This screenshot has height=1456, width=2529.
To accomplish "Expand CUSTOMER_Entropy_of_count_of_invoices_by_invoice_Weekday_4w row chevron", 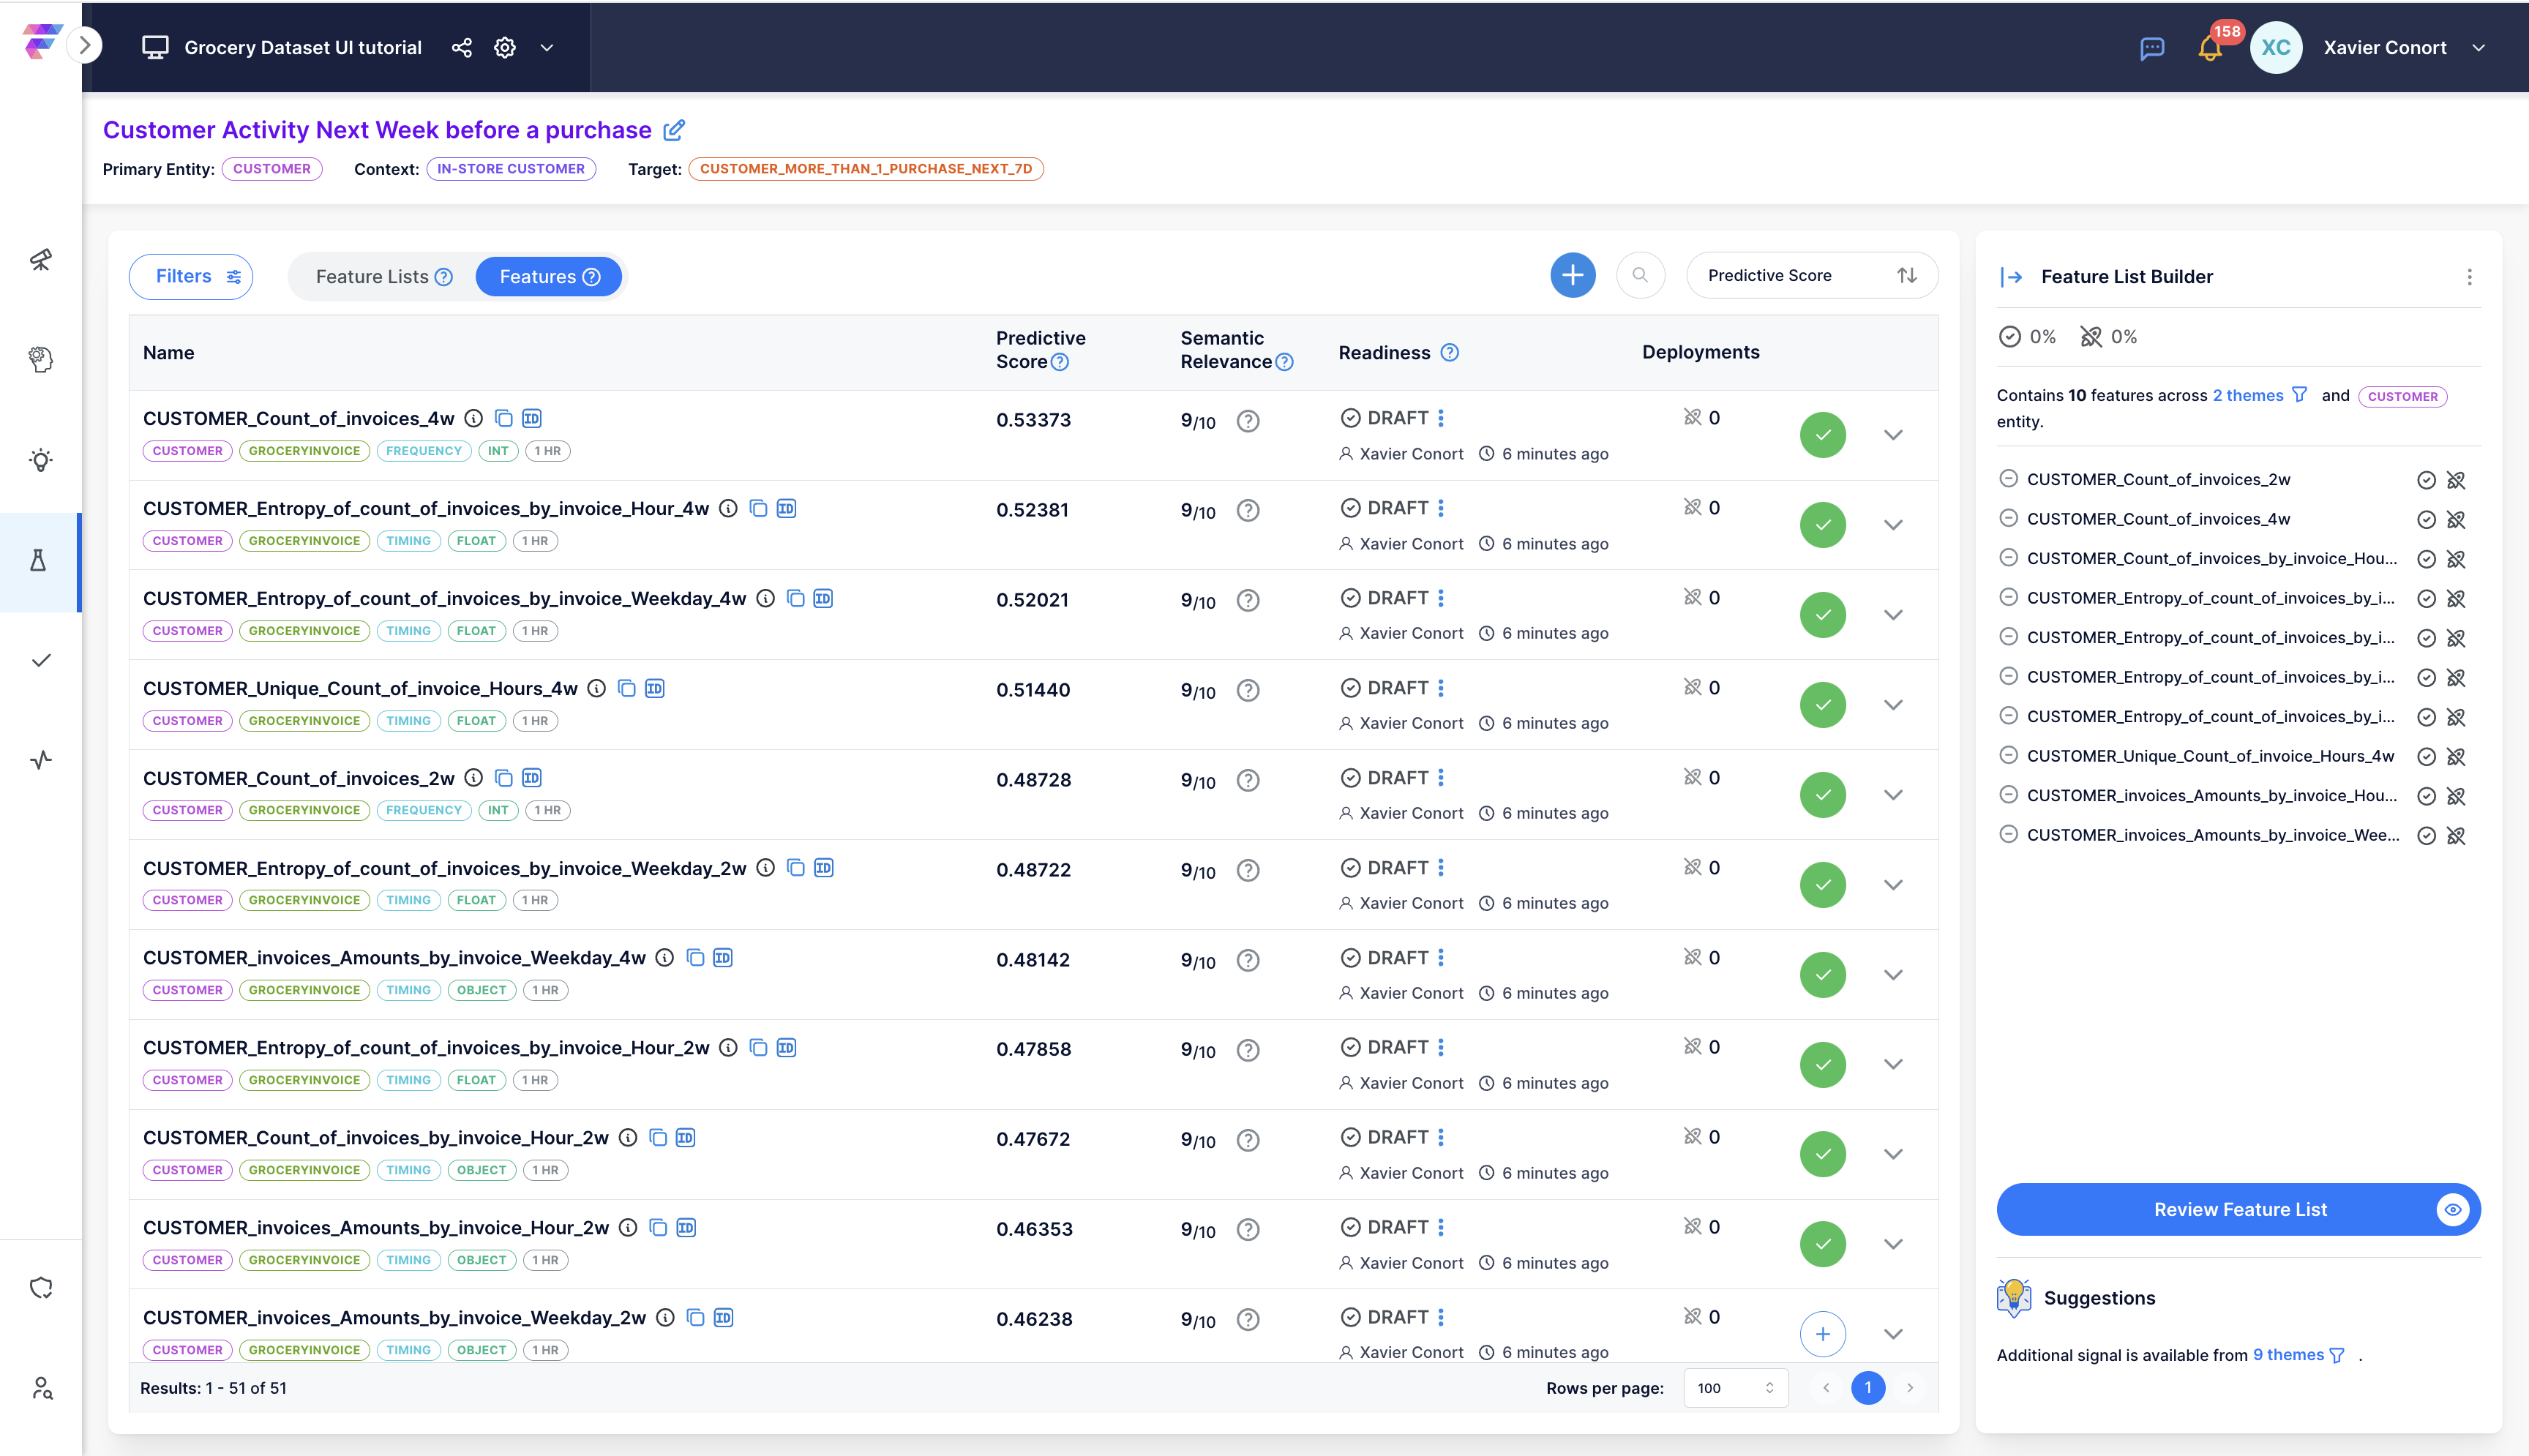I will point(1893,615).
